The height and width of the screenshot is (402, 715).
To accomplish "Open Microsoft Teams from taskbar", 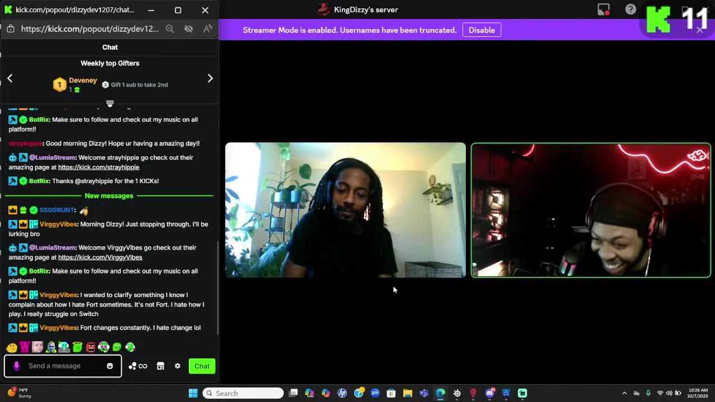I will coord(424,393).
